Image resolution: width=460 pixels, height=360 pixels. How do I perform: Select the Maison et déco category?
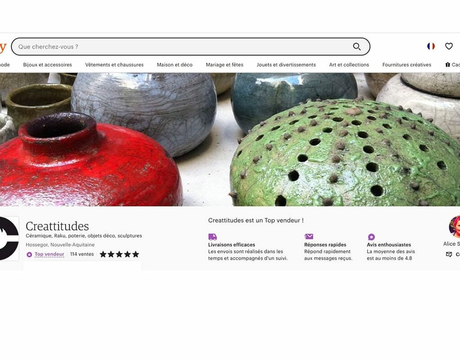point(175,65)
